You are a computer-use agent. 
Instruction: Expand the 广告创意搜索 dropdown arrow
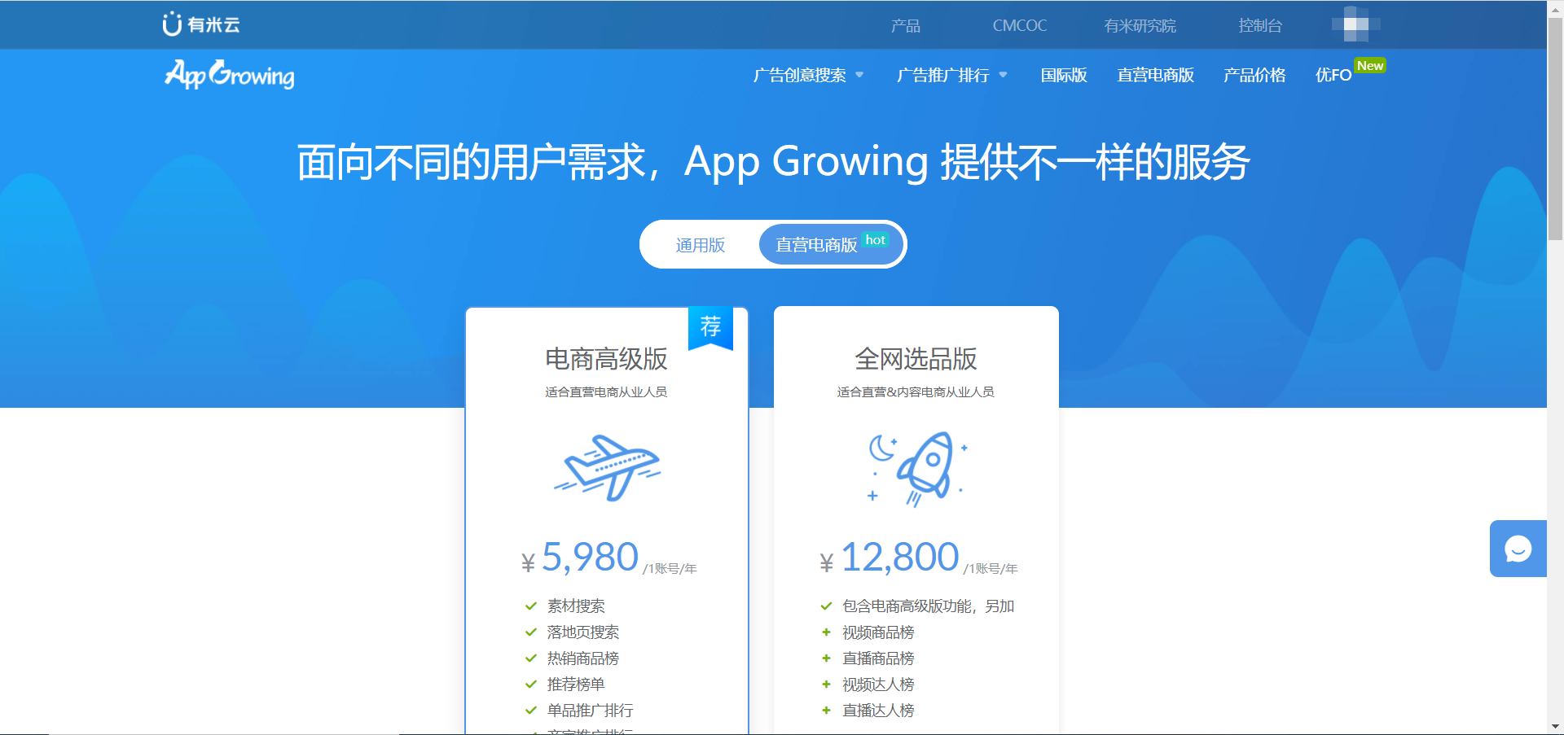pyautogui.click(x=859, y=75)
